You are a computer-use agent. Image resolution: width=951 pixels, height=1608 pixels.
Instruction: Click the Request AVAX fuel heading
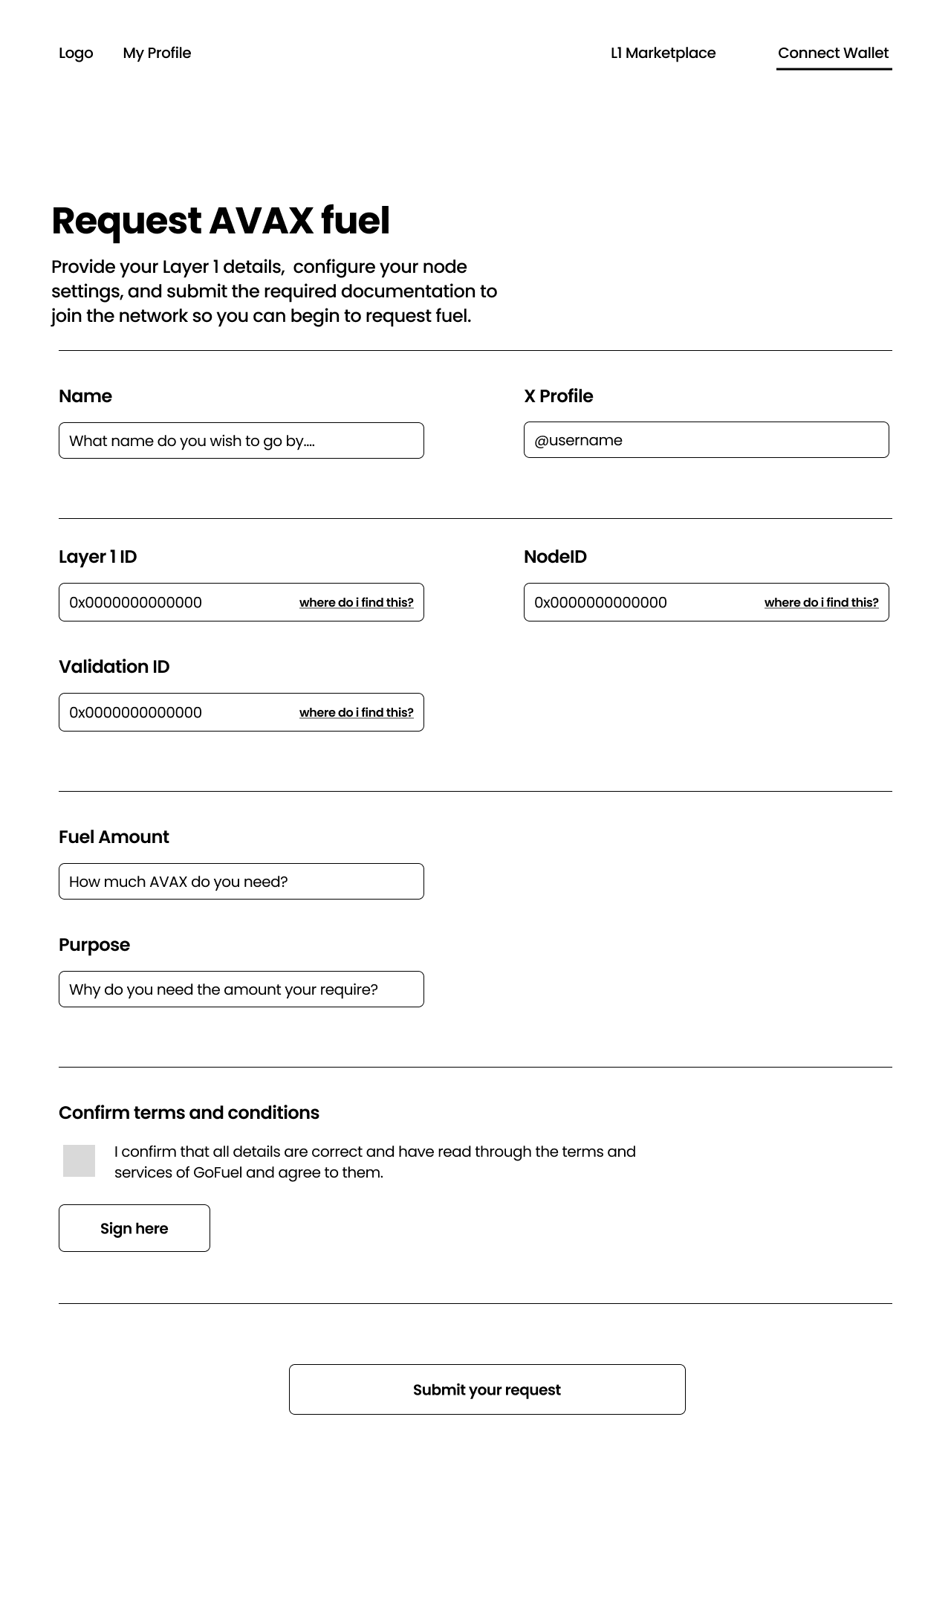[x=221, y=219]
